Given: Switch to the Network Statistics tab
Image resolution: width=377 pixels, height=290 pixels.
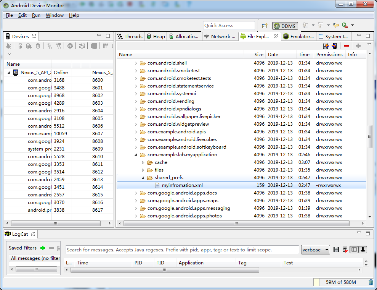Looking at the screenshot, I should tap(220, 37).
